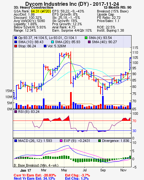Click the 'Jan 17' x-axis label
Image resolution: width=144 pixels, height=180 pixels.
26,170
